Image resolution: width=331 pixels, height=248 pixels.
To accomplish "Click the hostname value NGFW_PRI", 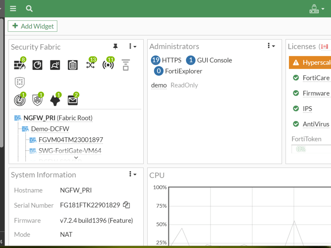I will (76, 190).
